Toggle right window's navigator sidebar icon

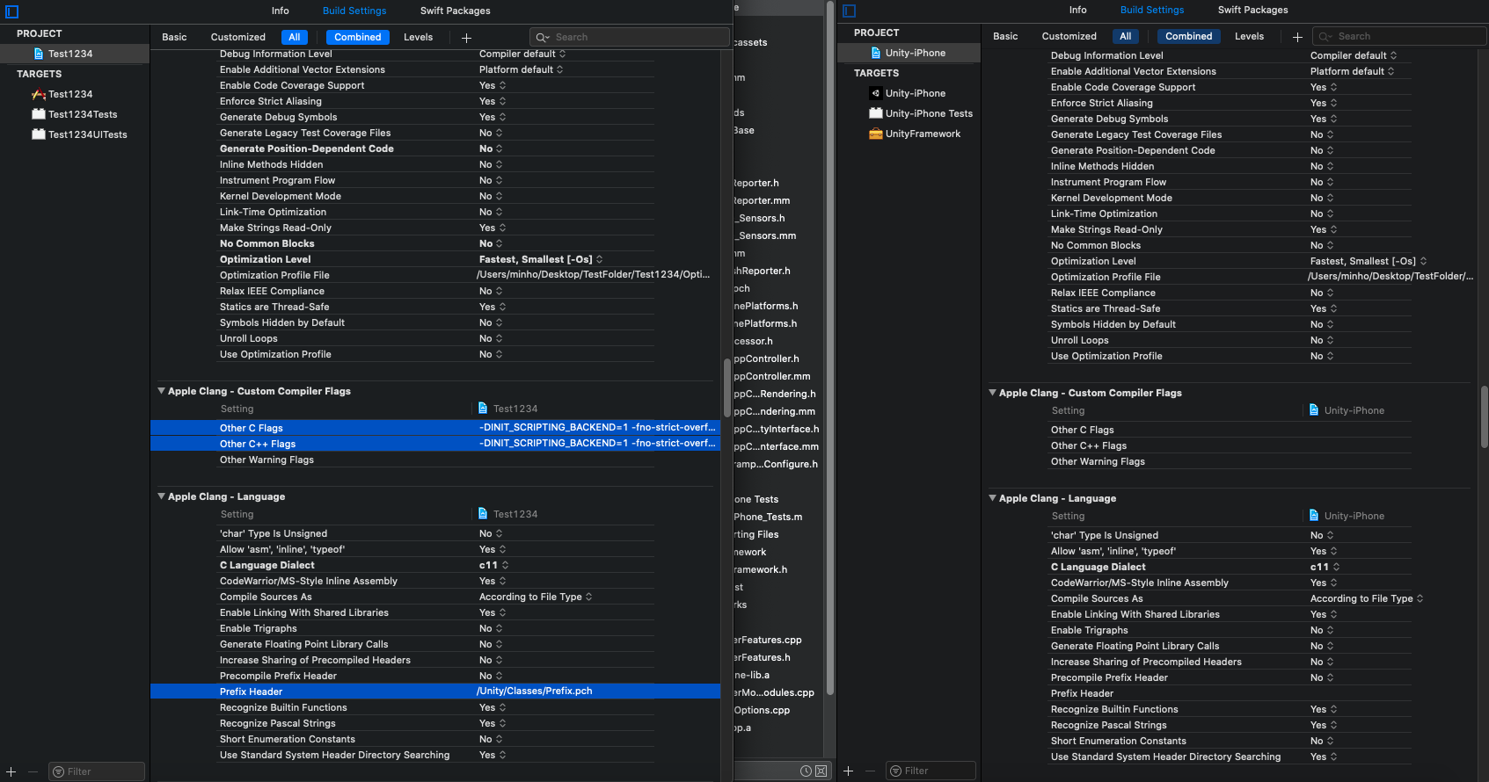[849, 11]
